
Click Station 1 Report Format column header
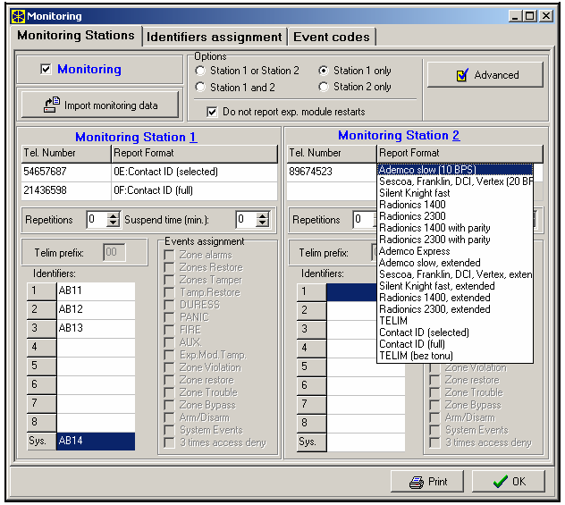(195, 154)
